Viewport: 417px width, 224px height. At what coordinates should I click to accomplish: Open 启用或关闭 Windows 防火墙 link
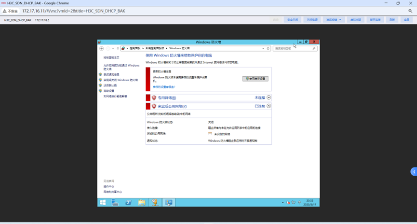[121, 80]
